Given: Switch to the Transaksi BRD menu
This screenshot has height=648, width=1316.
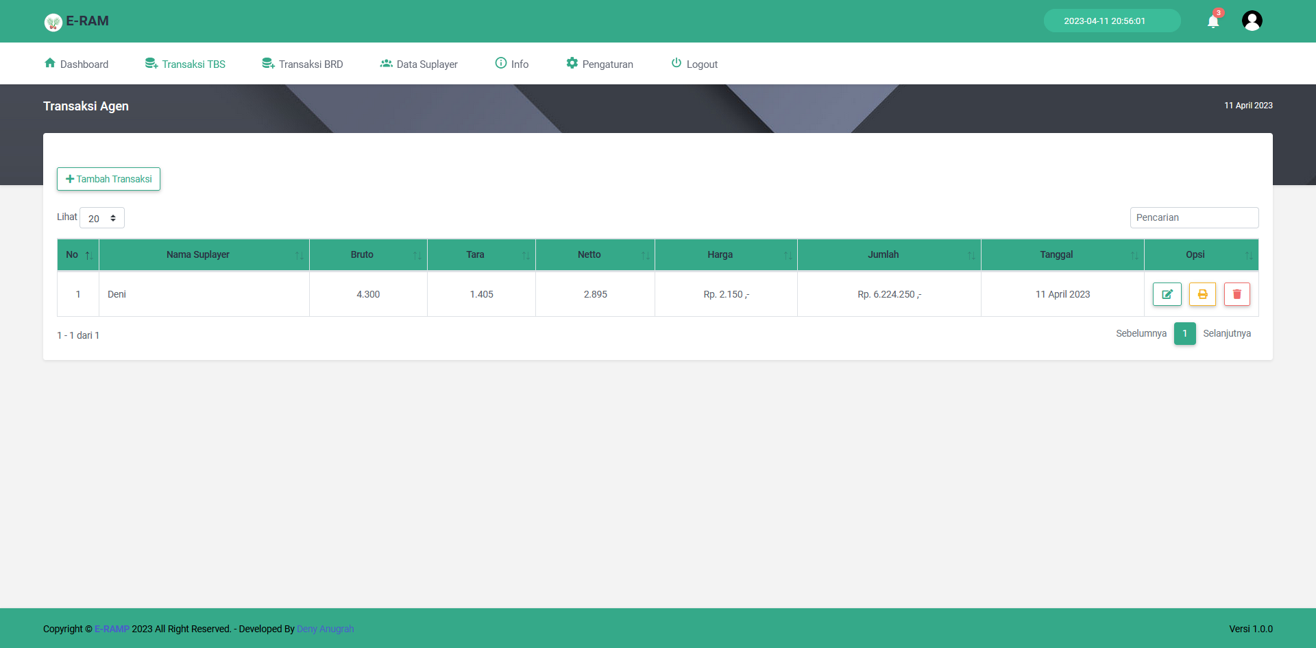Looking at the screenshot, I should (x=310, y=64).
